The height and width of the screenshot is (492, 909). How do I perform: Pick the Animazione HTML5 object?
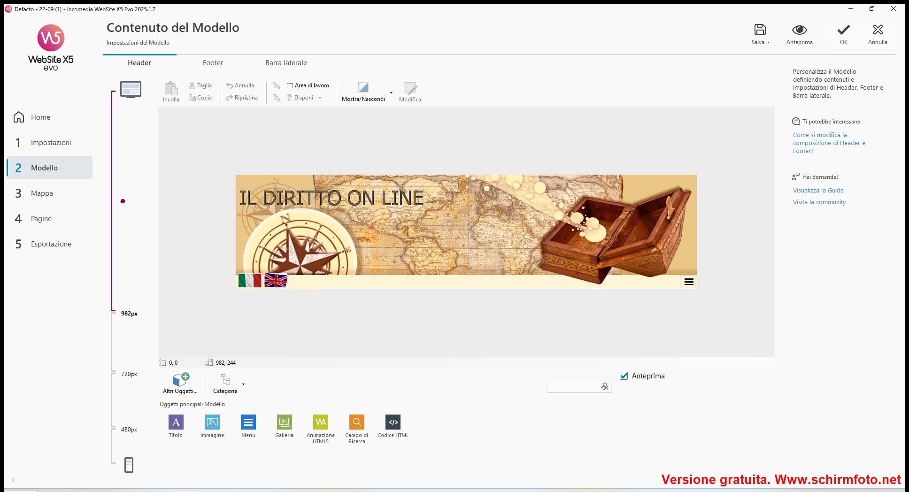point(321,423)
